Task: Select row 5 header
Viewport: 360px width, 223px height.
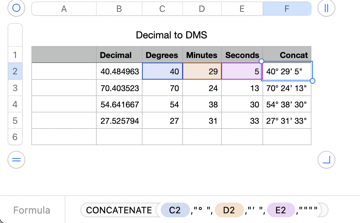Action: pyautogui.click(x=15, y=121)
